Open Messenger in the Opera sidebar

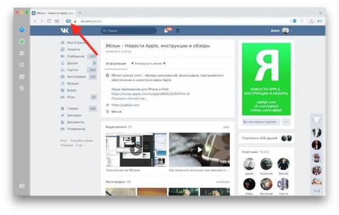coord(22,30)
